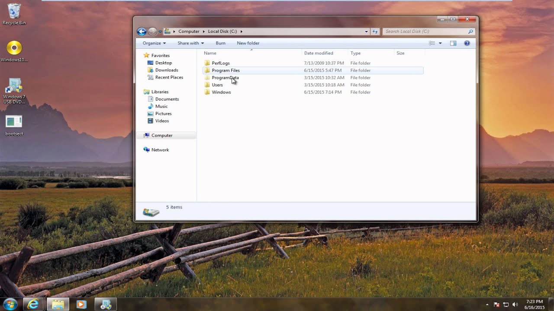Click the Users folder icon
This screenshot has height=311, width=554.
[x=207, y=85]
